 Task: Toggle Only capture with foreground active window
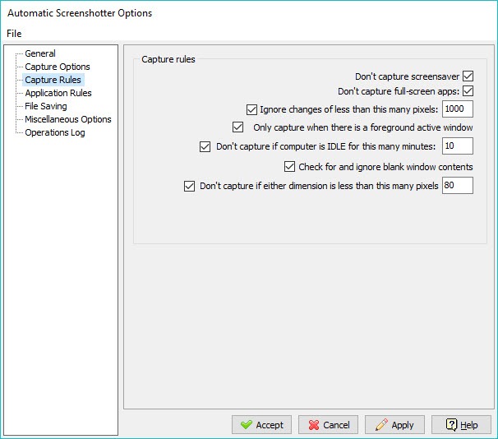tap(237, 127)
